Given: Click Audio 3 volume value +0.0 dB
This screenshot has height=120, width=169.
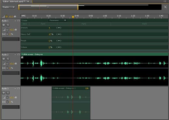Looking at the screenshot, I should click(x=13, y=97).
